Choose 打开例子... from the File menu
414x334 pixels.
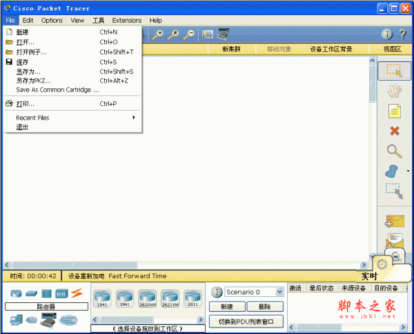click(x=72, y=52)
